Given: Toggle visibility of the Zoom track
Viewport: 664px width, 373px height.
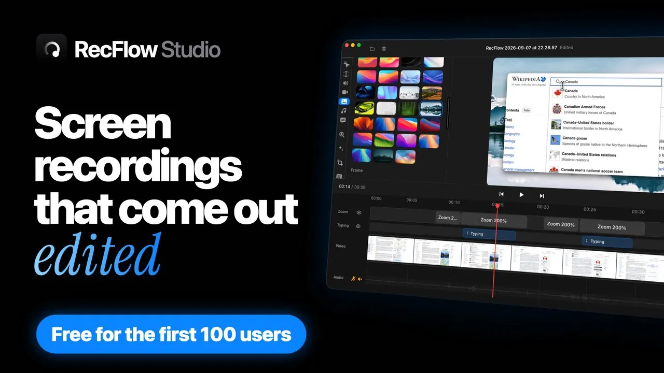Looking at the screenshot, I should point(358,212).
